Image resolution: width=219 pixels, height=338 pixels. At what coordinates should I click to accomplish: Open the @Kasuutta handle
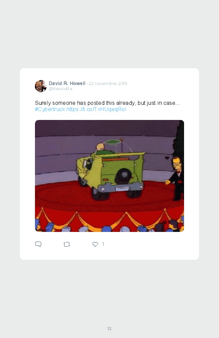(60, 89)
